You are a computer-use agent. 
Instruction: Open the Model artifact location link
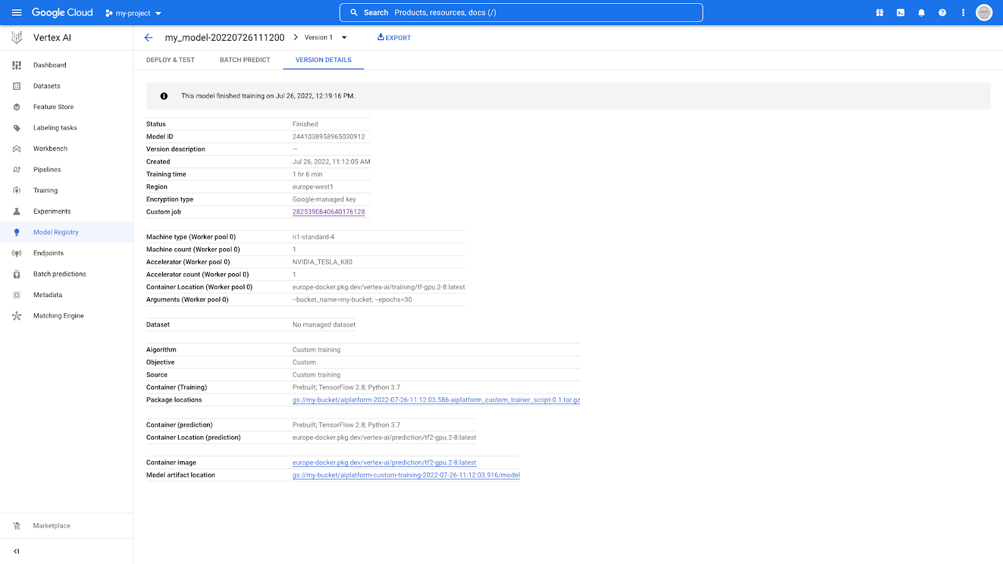(406, 475)
